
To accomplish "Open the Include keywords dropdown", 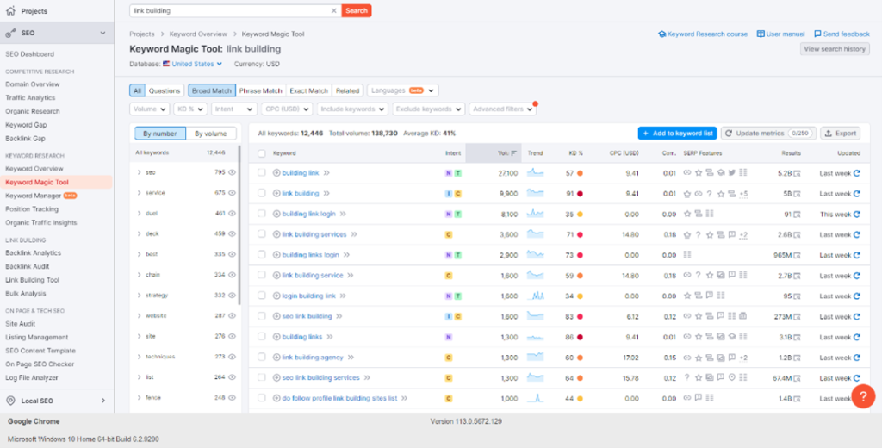I will [352, 109].
